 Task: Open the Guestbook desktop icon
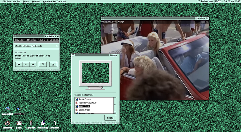tap(54, 125)
